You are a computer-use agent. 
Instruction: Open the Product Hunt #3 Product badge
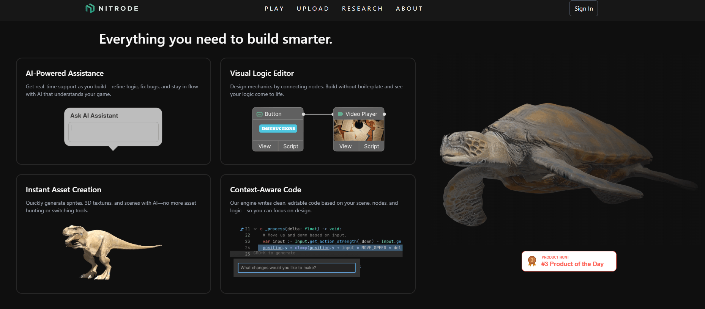coord(568,261)
